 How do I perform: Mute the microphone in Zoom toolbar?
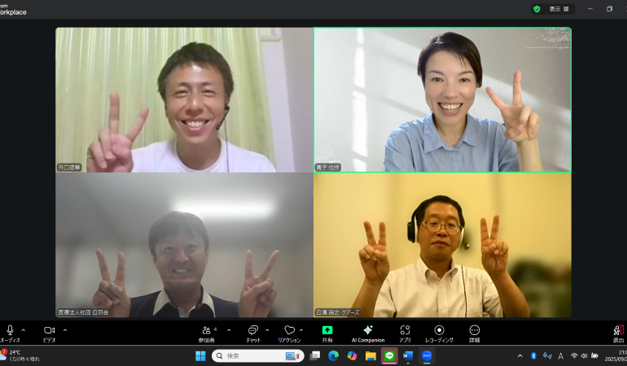pyautogui.click(x=10, y=330)
